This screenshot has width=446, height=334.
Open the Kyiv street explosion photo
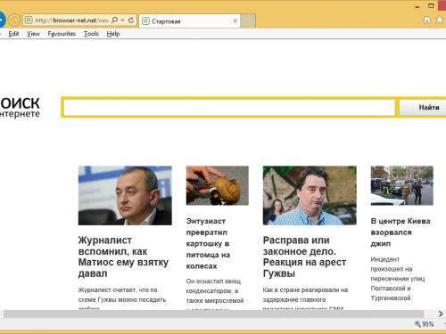click(401, 185)
